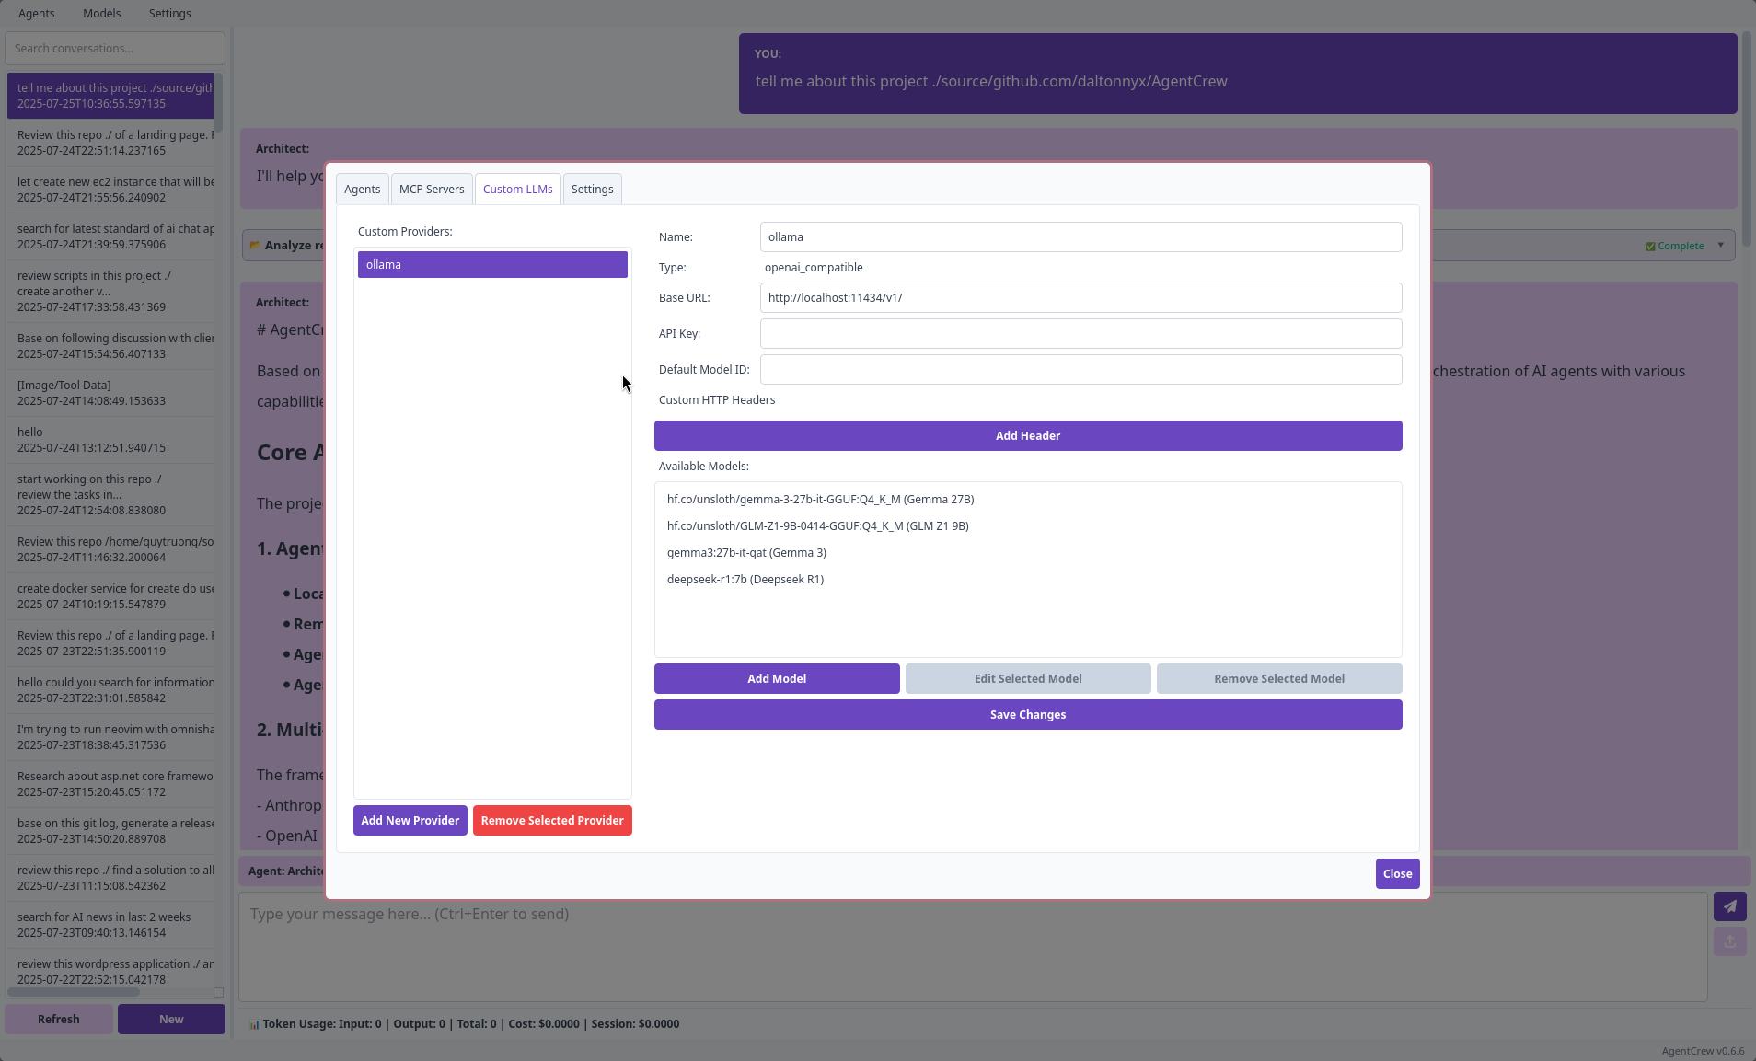Click the Token Usage status text
Viewport: 1756px width, 1061px height.
click(x=464, y=1024)
